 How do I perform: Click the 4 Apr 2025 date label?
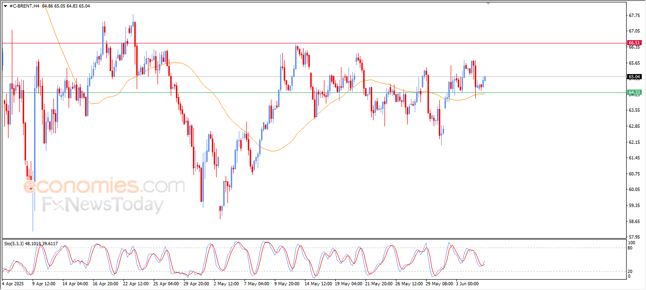13,284
